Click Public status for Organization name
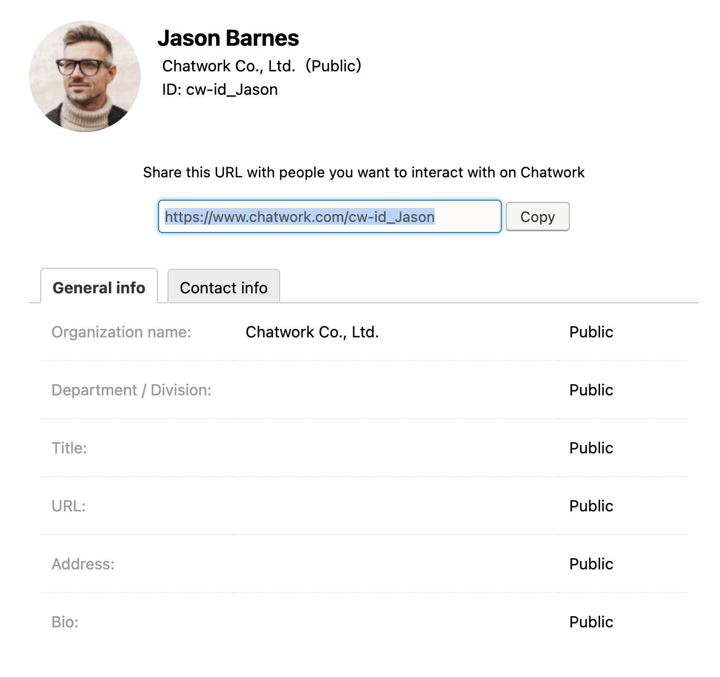 click(591, 332)
